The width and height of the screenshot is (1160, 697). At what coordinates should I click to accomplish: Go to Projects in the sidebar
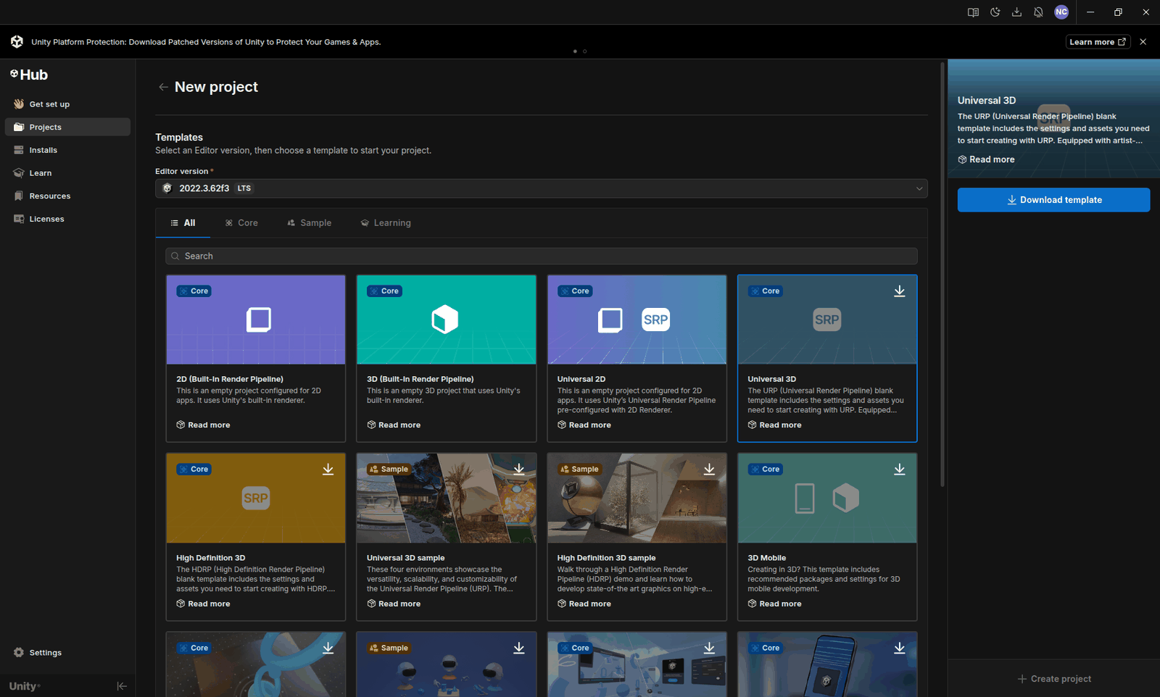pyautogui.click(x=67, y=127)
